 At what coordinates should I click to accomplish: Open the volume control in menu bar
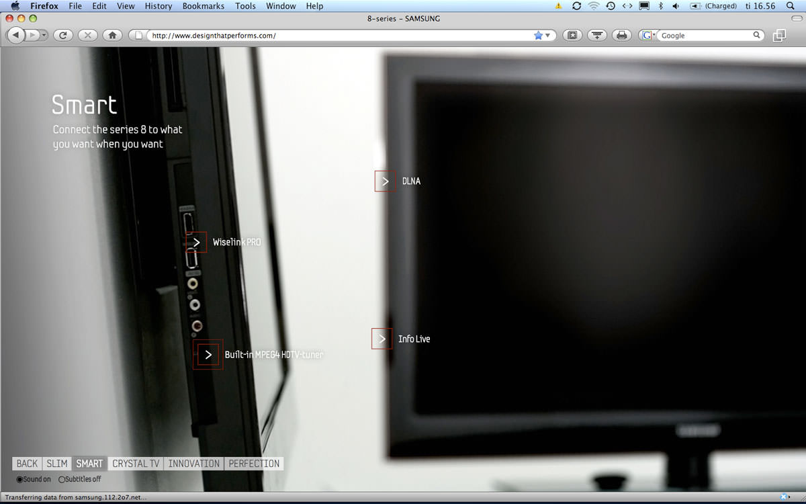[676, 6]
